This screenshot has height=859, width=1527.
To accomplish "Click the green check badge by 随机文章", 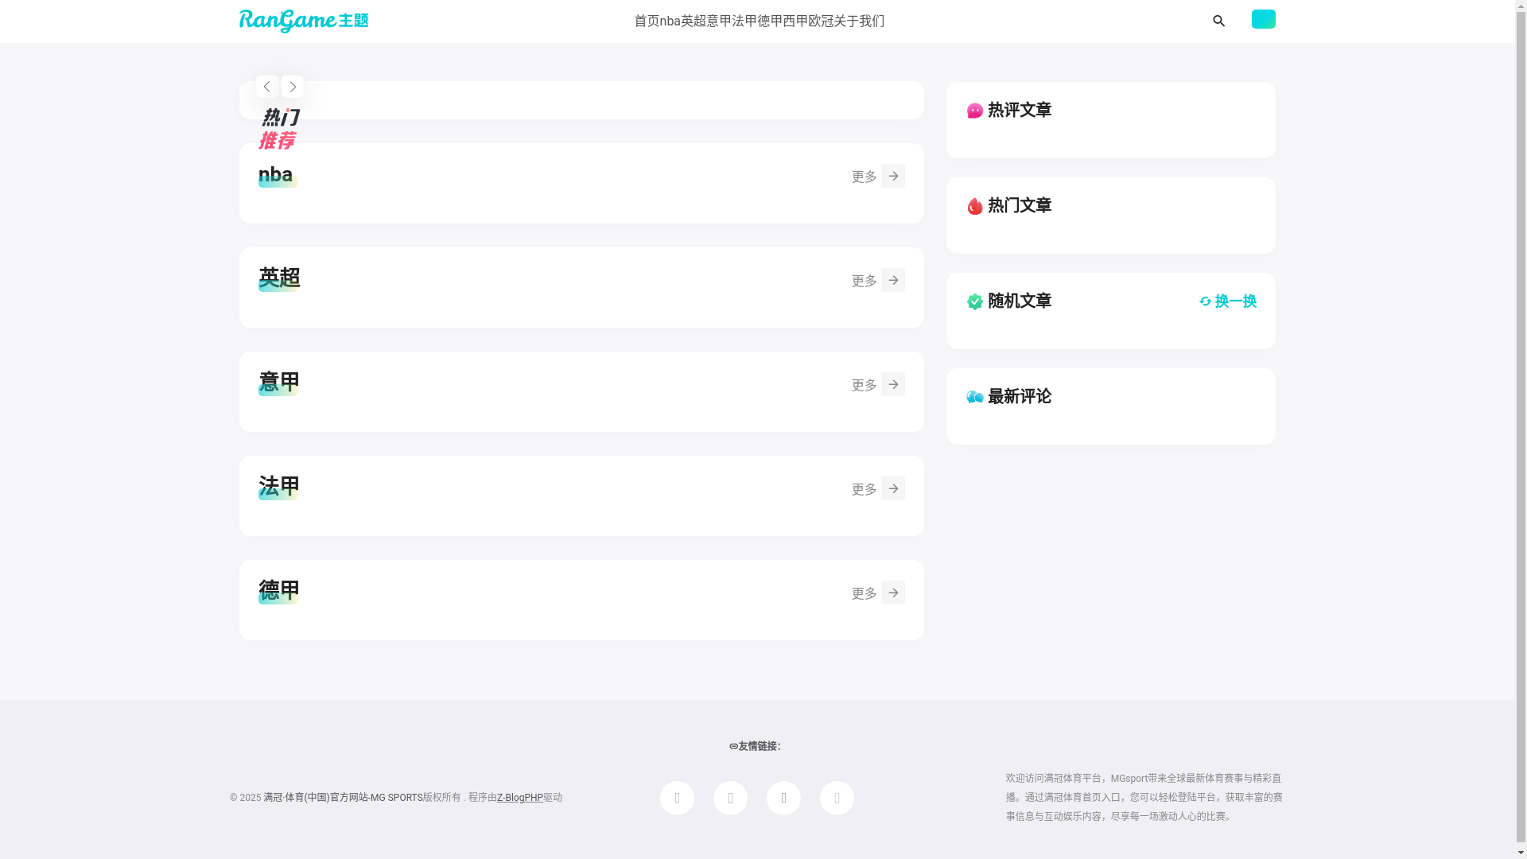I will tap(974, 301).
